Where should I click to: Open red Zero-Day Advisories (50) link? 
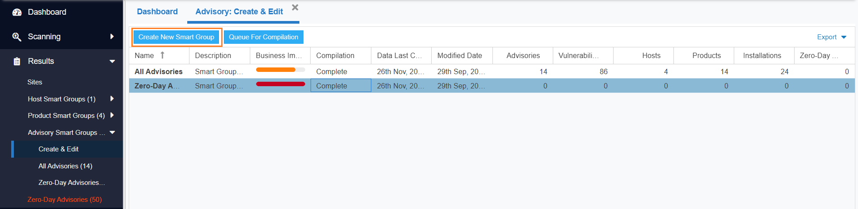[65, 200]
